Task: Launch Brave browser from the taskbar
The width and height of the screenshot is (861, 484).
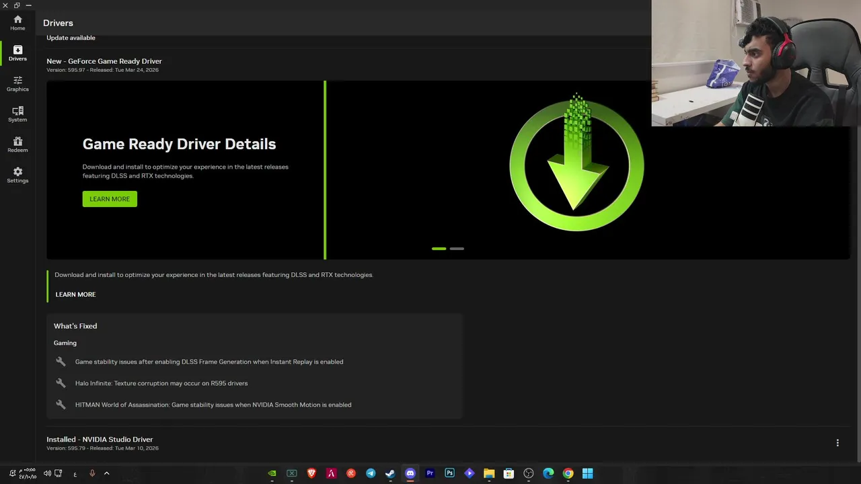Action: 311,473
